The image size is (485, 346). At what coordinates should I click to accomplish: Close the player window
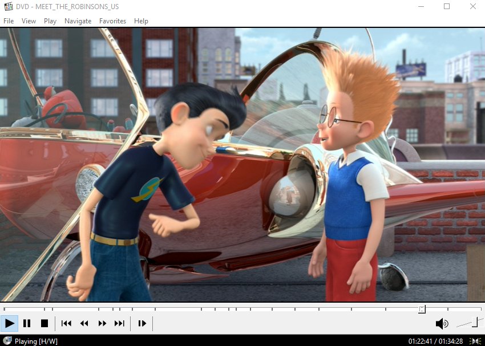pos(472,6)
